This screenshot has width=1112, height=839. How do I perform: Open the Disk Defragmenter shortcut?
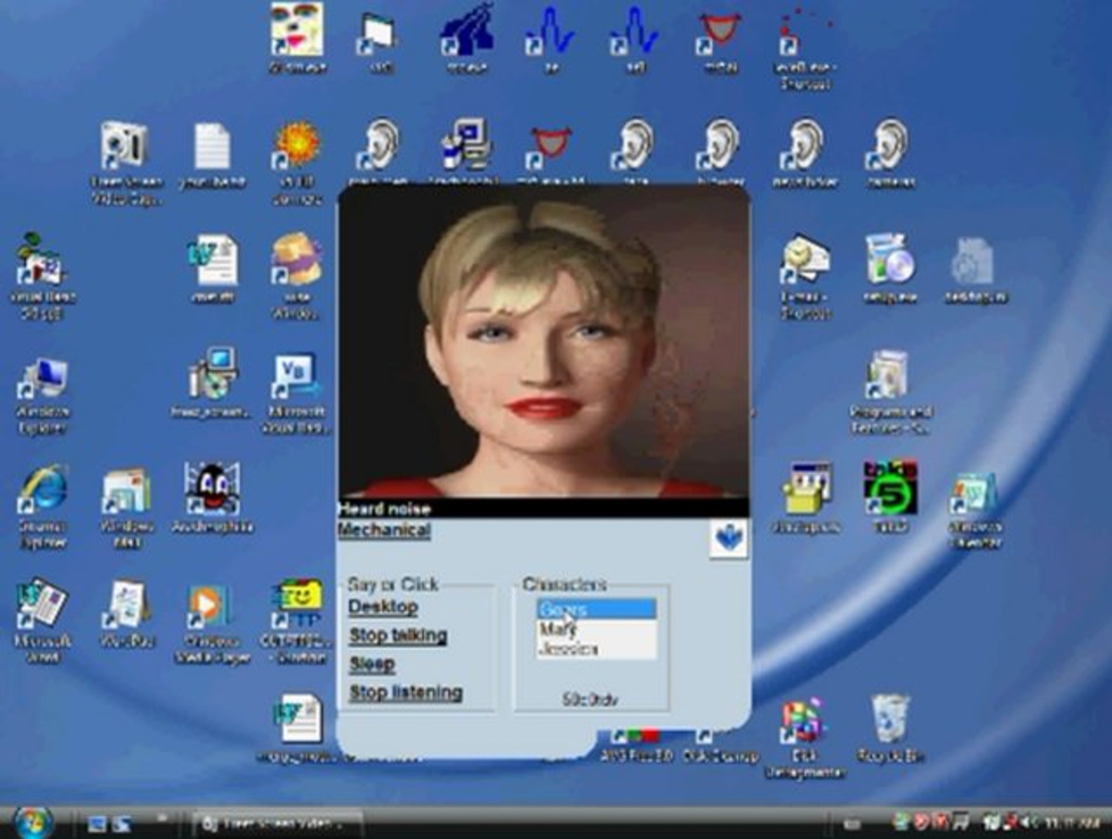point(804,737)
